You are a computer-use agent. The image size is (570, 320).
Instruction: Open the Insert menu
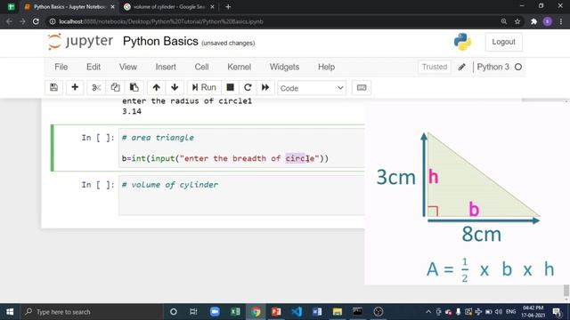166,68
